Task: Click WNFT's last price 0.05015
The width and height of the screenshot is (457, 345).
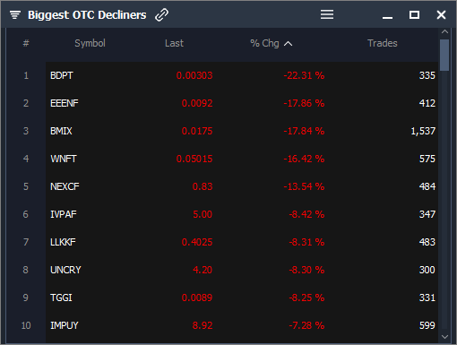Action: coord(194,159)
